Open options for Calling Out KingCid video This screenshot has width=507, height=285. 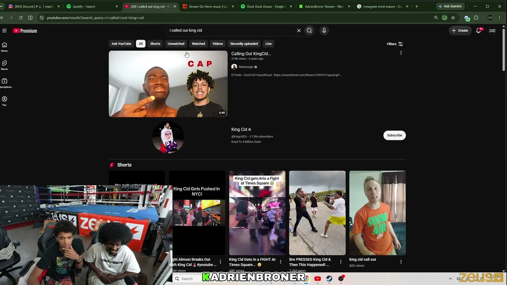pos(401,53)
